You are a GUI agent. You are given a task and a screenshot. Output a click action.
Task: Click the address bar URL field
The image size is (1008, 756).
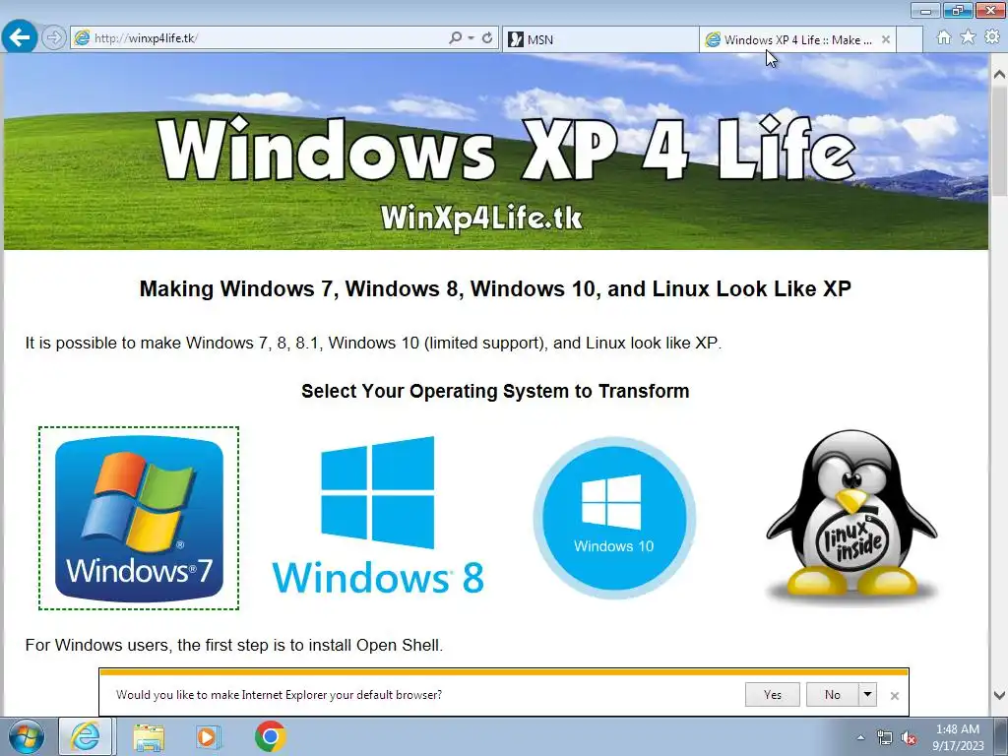click(267, 38)
